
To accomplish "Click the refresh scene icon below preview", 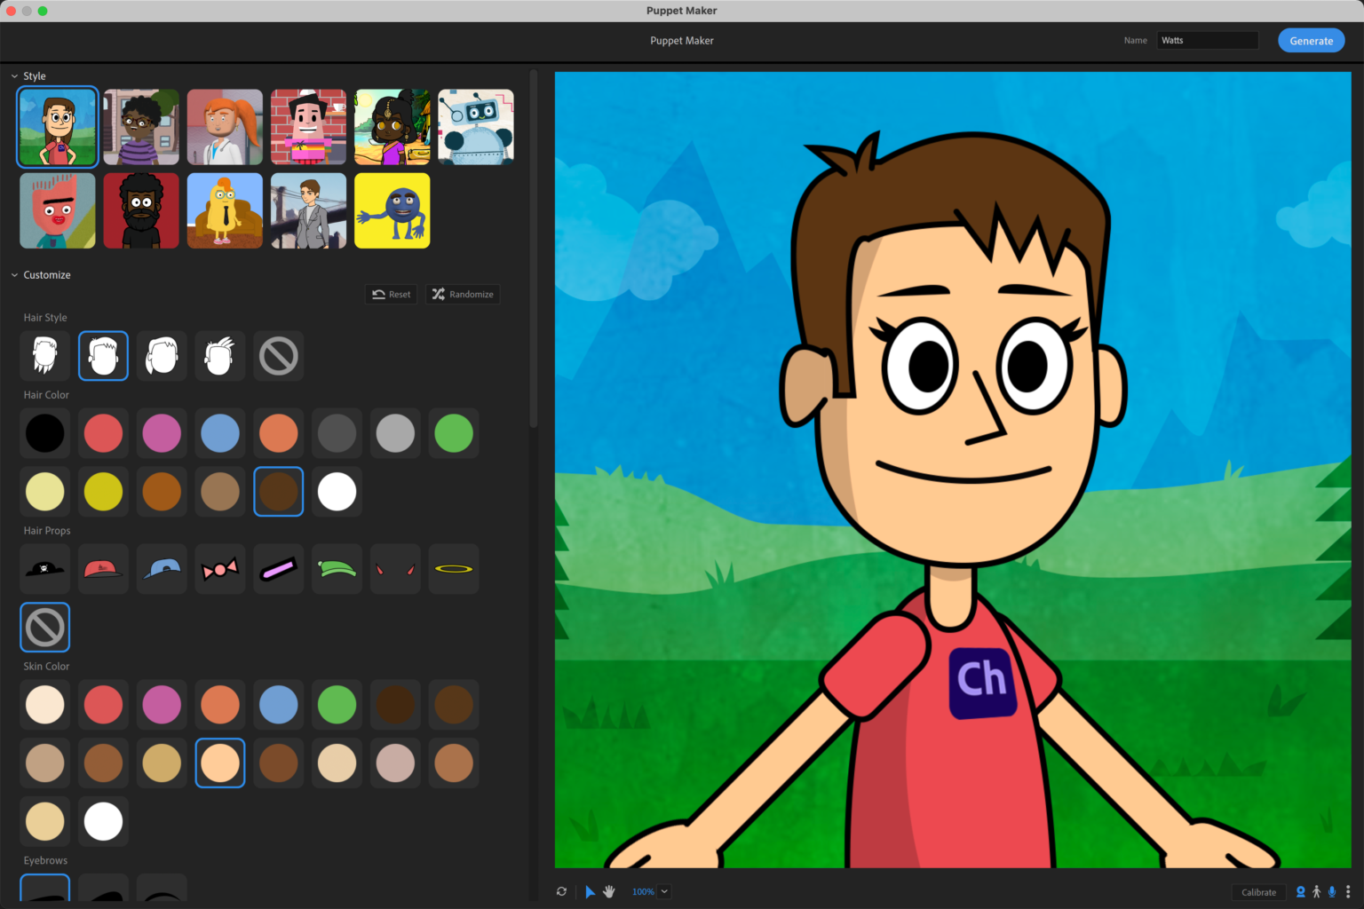I will pyautogui.click(x=561, y=891).
